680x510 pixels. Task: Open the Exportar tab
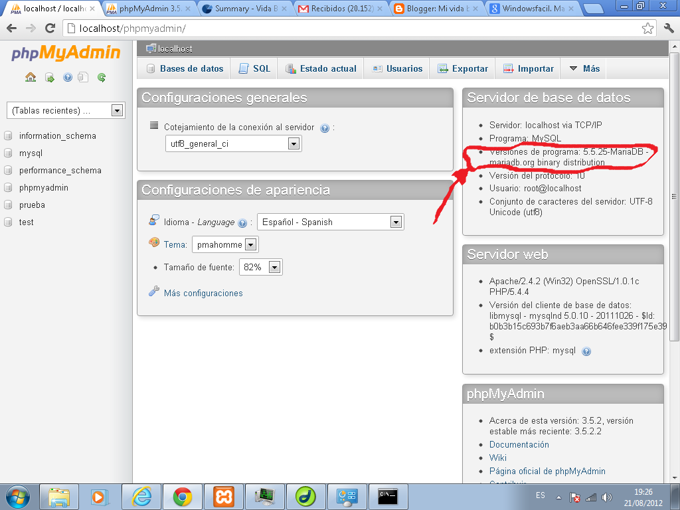[x=462, y=68]
